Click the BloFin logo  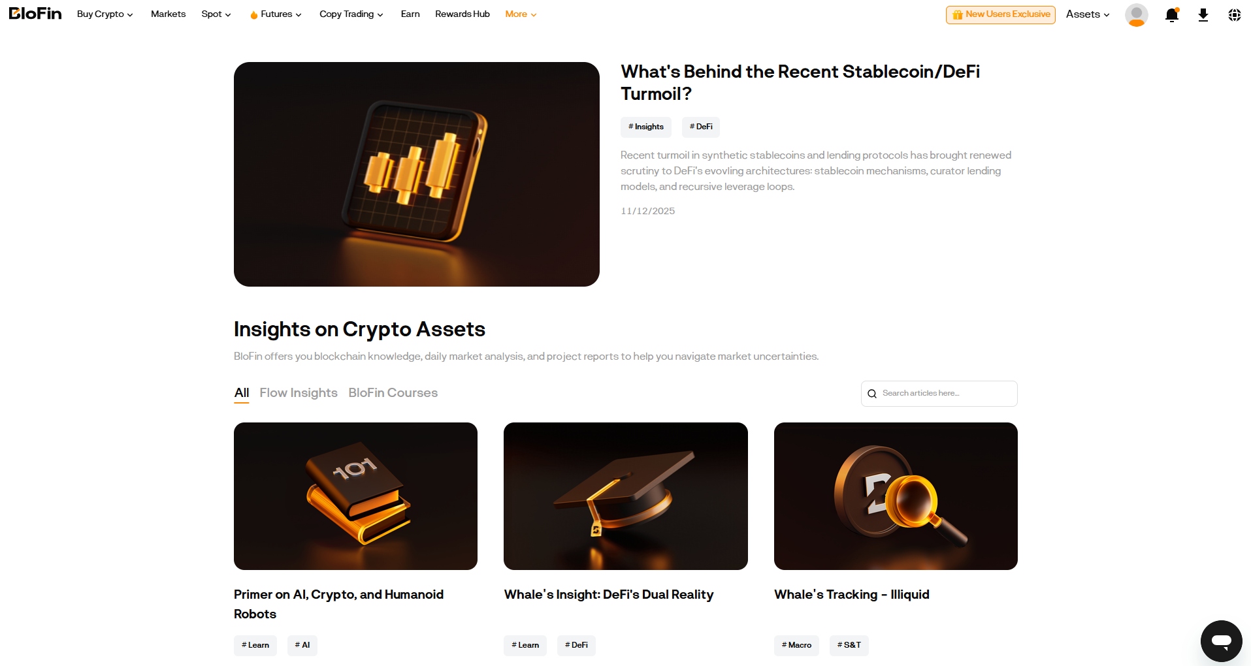click(x=35, y=14)
